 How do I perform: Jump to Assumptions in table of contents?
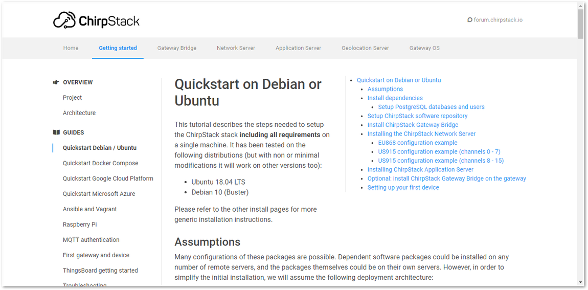[x=385, y=90]
